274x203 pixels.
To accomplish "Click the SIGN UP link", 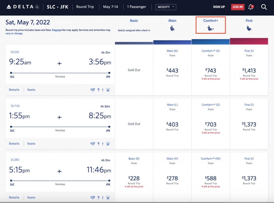I will pyautogui.click(x=219, y=7).
